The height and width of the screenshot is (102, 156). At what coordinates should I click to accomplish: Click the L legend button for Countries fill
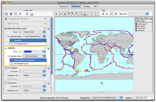(20, 87)
